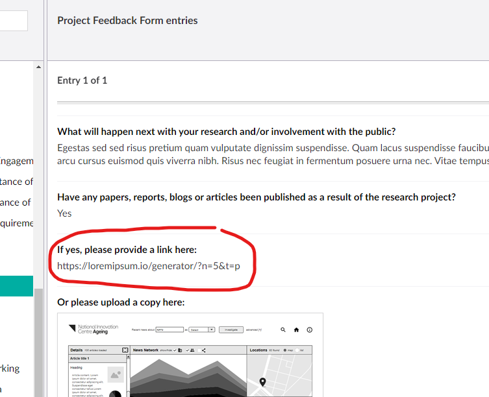Click the left sidebar scroll up arrow

[x=38, y=67]
